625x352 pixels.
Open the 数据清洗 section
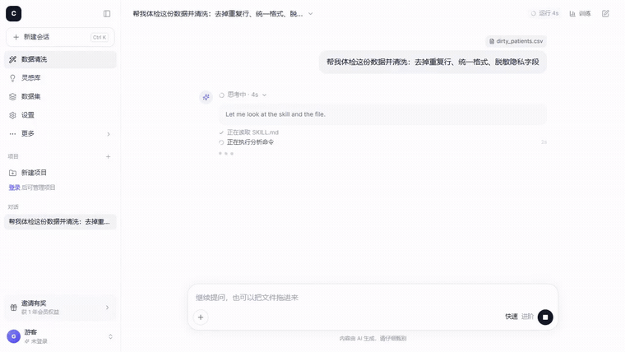[x=60, y=59]
